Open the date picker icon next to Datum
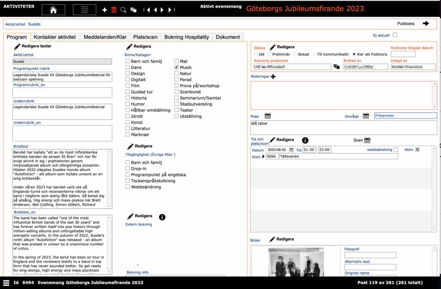 [292, 150]
